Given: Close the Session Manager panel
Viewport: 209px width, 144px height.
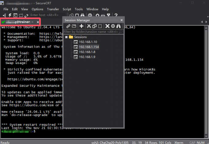Looking at the screenshot, I should [x=122, y=20].
